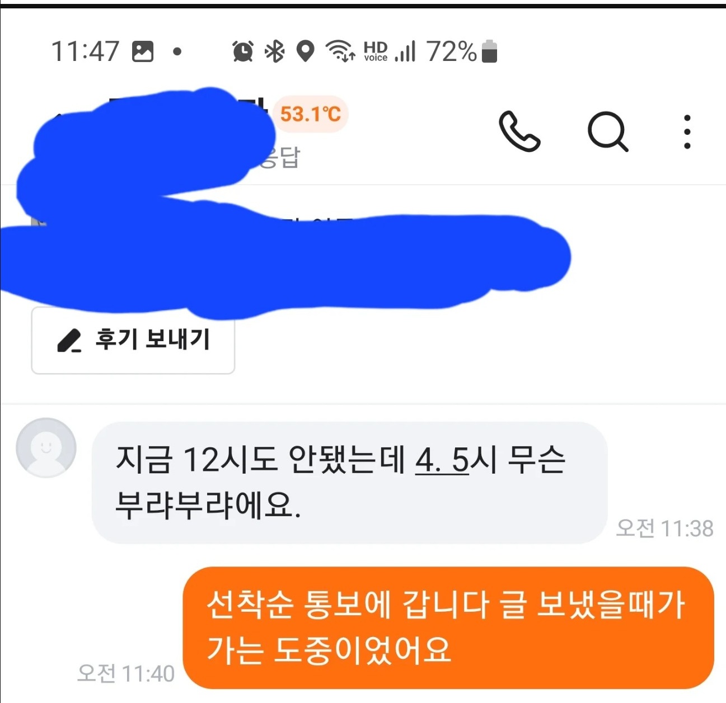Tap the 후기 보내기 button
726x703 pixels.
pyautogui.click(x=133, y=340)
